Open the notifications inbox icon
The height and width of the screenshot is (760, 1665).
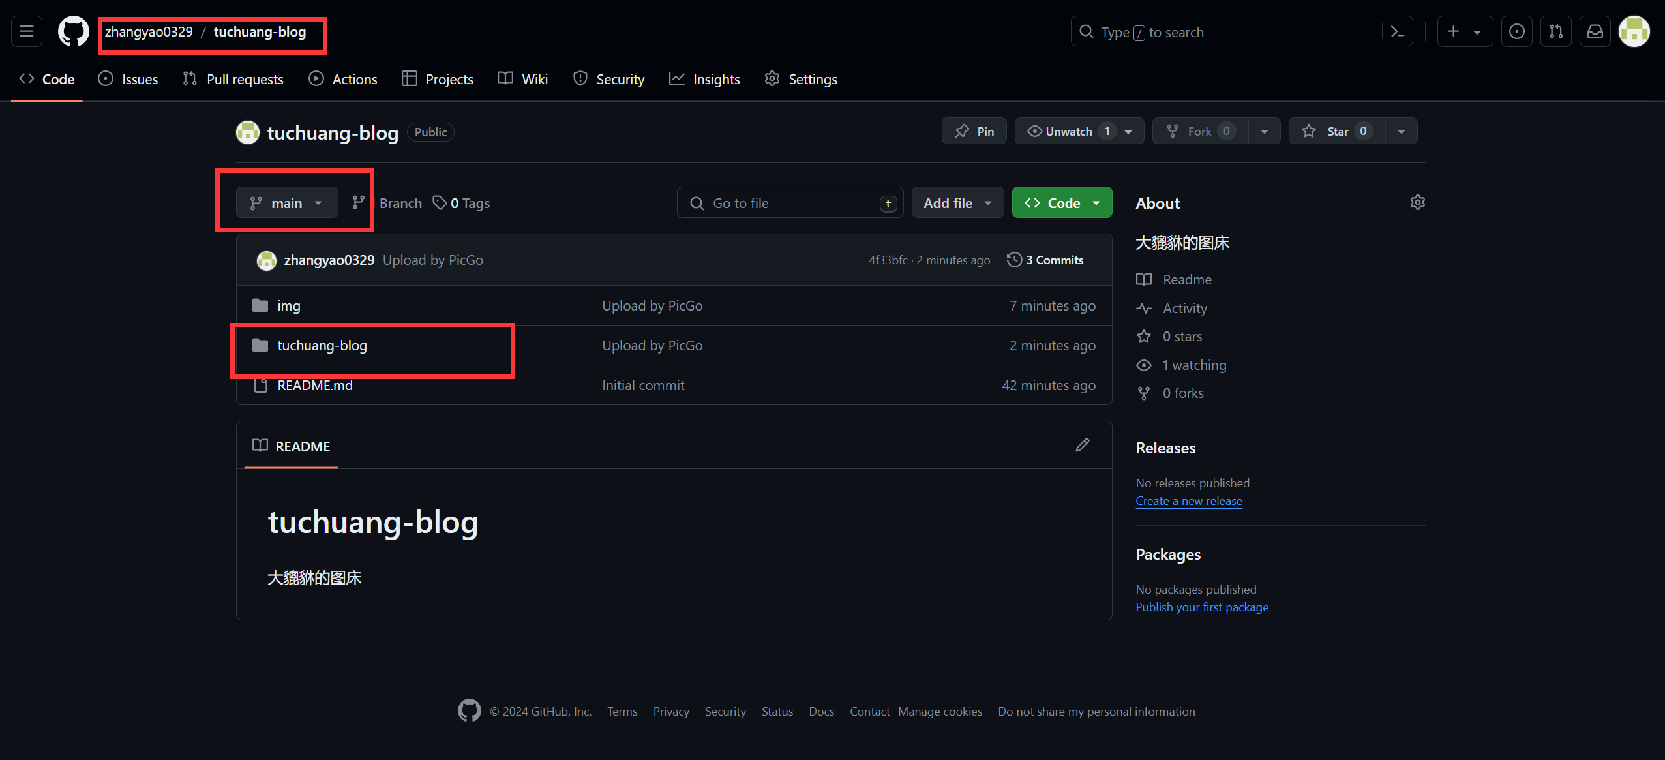coord(1595,31)
